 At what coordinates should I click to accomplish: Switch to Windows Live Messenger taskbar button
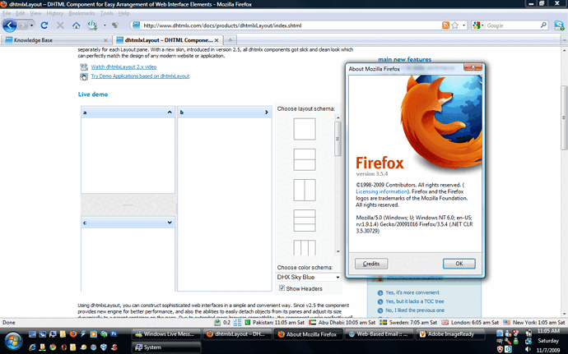click(x=165, y=334)
